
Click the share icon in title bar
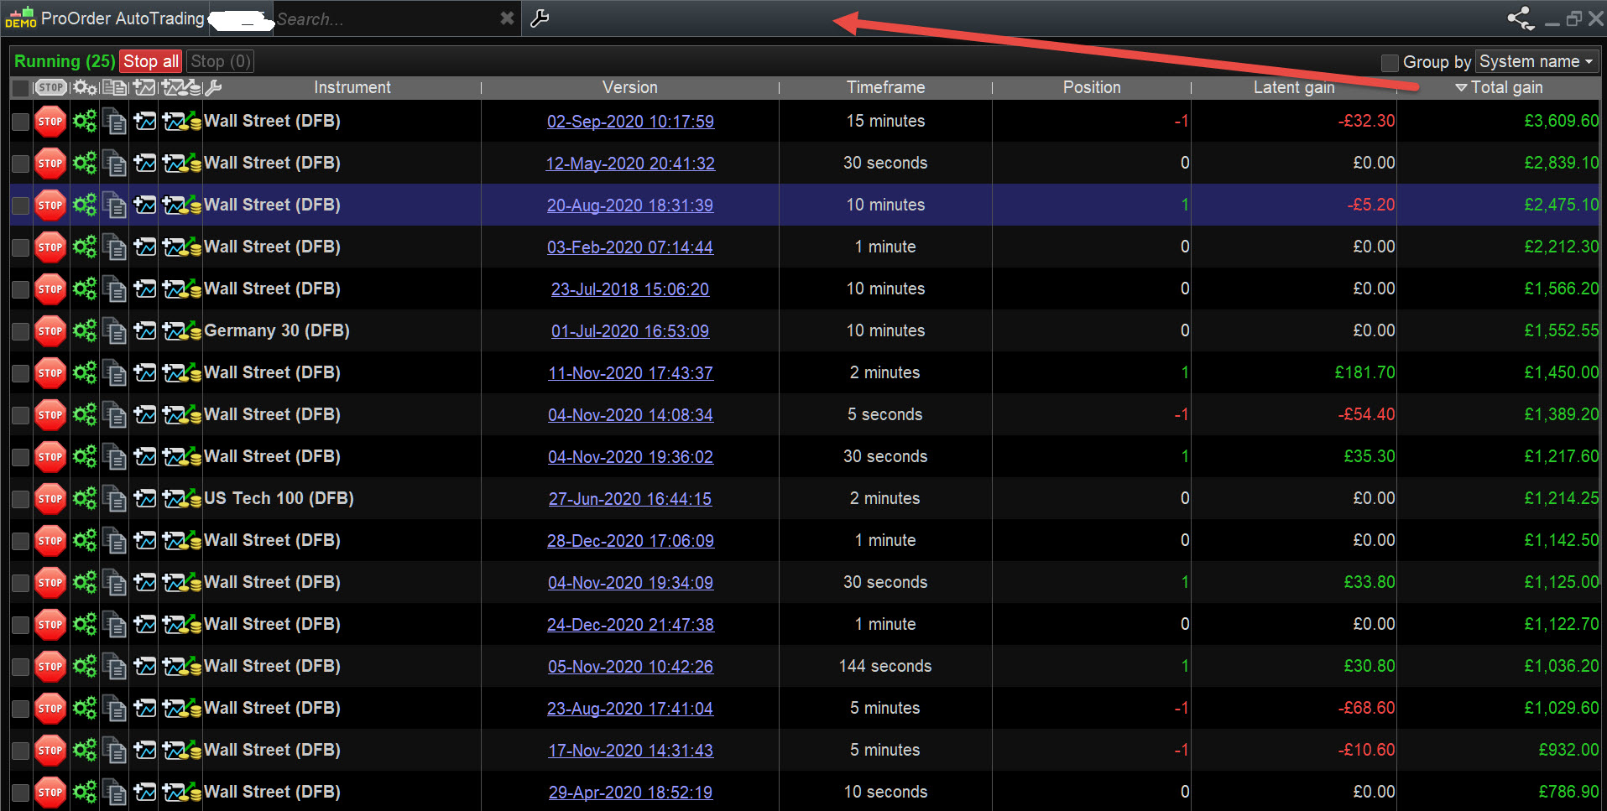(1521, 18)
